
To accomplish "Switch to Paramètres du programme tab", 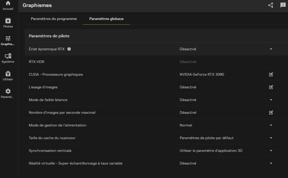I will tap(54, 19).
